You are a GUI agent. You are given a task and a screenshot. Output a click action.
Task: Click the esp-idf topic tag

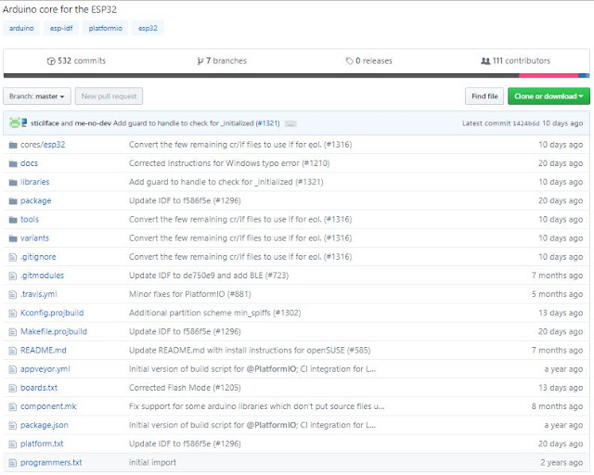click(x=61, y=28)
